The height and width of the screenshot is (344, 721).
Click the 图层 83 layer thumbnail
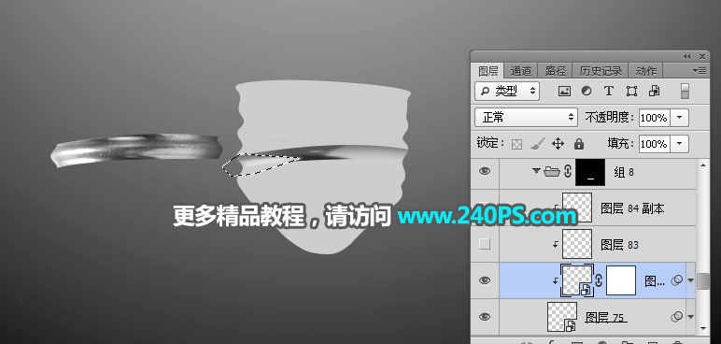577,244
